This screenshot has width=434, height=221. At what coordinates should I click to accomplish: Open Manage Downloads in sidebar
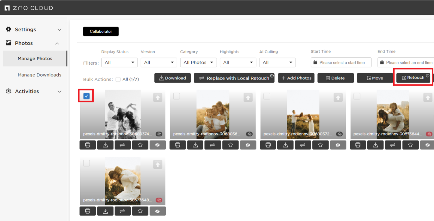[39, 75]
